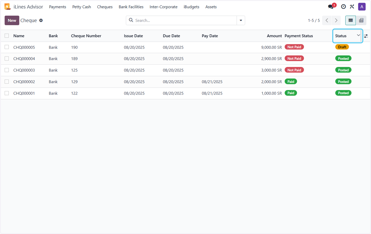The width and height of the screenshot is (371, 234).
Task: Click the 2,900.00 SR amount
Action: 271,59
